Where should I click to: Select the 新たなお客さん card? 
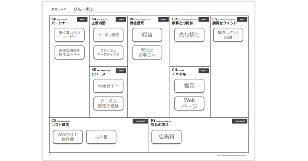click(x=147, y=53)
